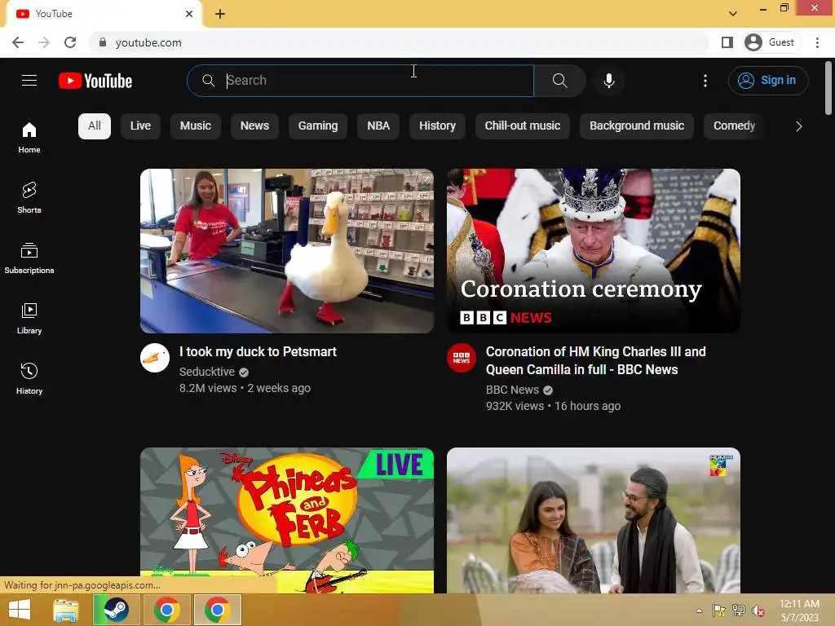
Task: Open a new browser tab
Action: pos(220,14)
